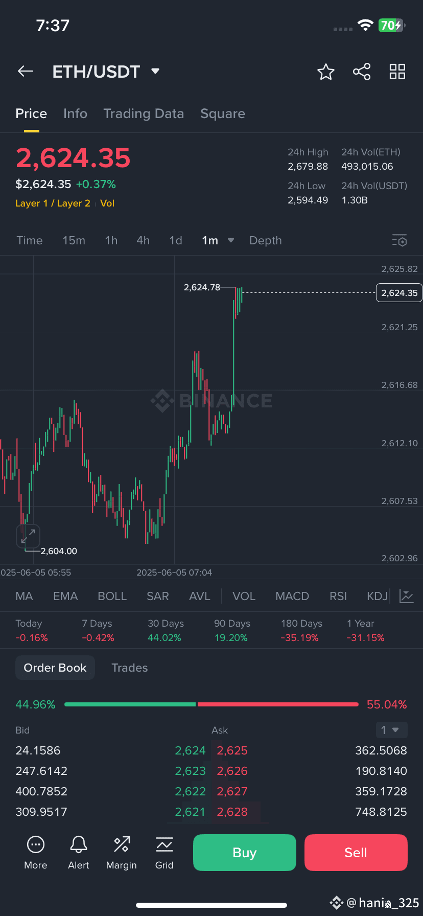This screenshot has height=916, width=423.
Task: Open the indicator chart icon after KDJ
Action: (x=407, y=596)
